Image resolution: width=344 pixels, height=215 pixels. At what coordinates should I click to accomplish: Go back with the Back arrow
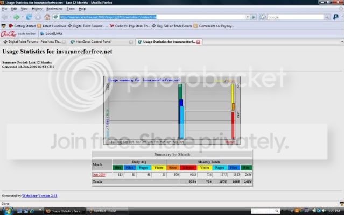(5, 17)
